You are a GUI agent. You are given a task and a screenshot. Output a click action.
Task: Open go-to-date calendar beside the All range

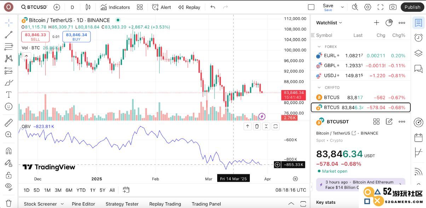coord(126,190)
